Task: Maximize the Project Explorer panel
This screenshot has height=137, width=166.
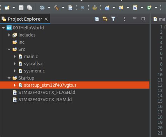Action: coord(143,19)
